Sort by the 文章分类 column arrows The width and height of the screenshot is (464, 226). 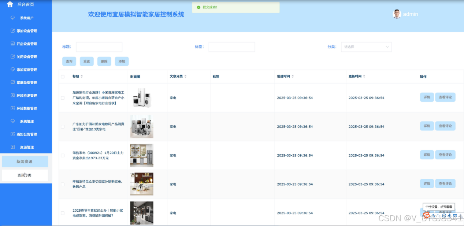click(185, 76)
